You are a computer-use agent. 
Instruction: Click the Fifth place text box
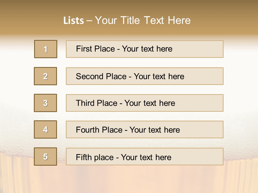pyautogui.click(x=145, y=156)
